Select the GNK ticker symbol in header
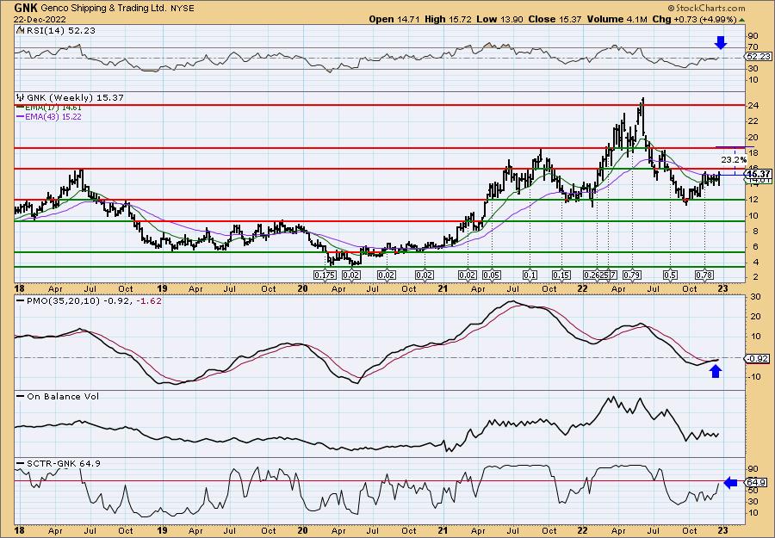The width and height of the screenshot is (775, 538). tap(26, 8)
